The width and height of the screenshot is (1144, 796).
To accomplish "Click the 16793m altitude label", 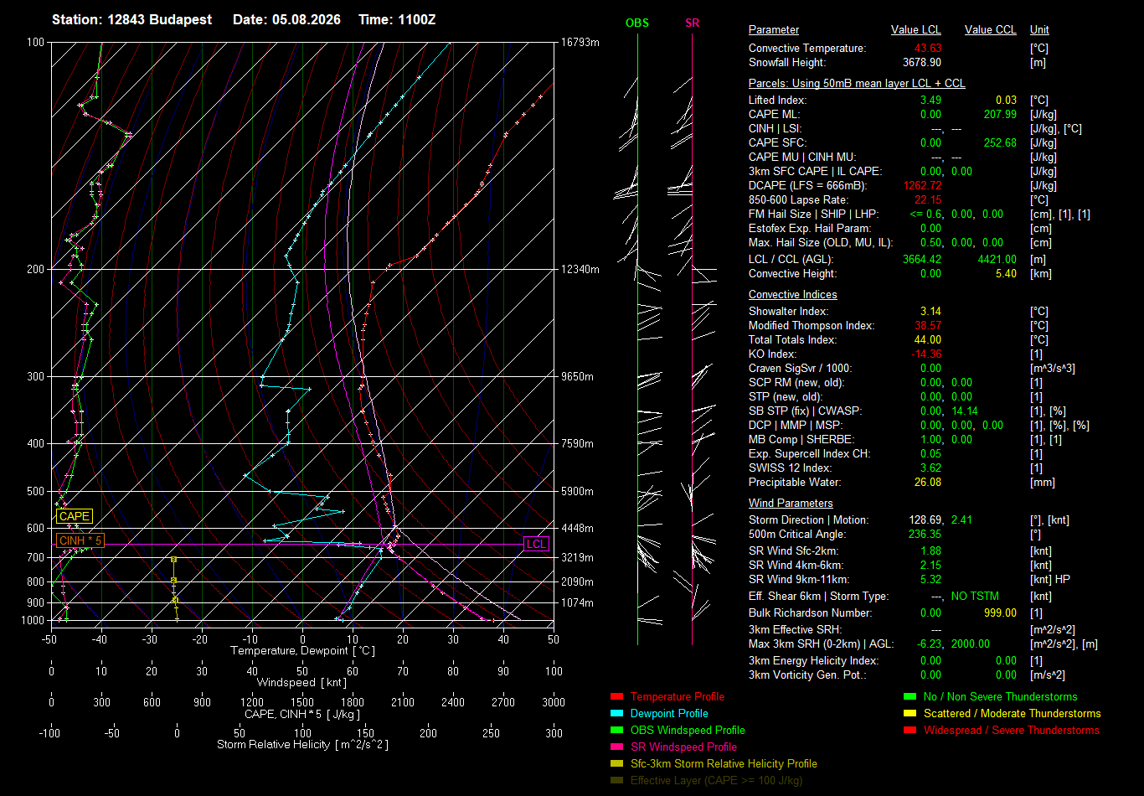I will tap(580, 42).
